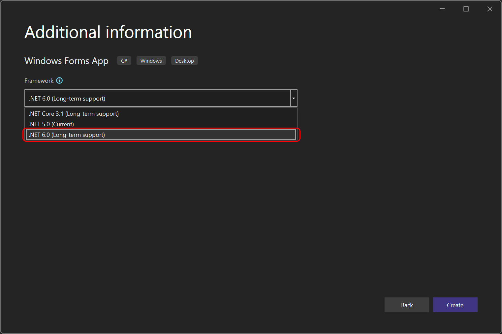
Task: Click the Framework info icon
Action: coord(59,80)
